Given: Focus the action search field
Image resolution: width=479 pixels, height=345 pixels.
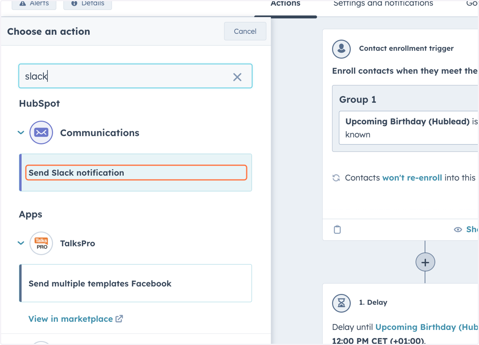Looking at the screenshot, I should point(135,76).
